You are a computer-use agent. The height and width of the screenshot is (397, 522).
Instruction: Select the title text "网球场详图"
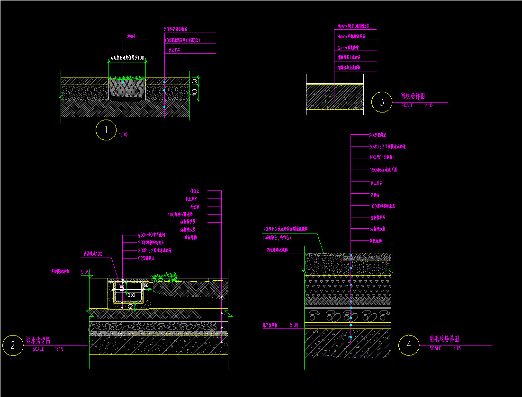pos(413,96)
